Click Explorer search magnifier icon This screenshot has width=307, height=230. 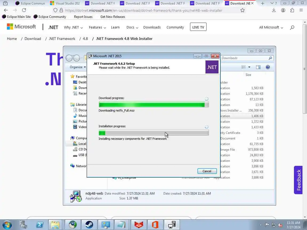(270, 58)
